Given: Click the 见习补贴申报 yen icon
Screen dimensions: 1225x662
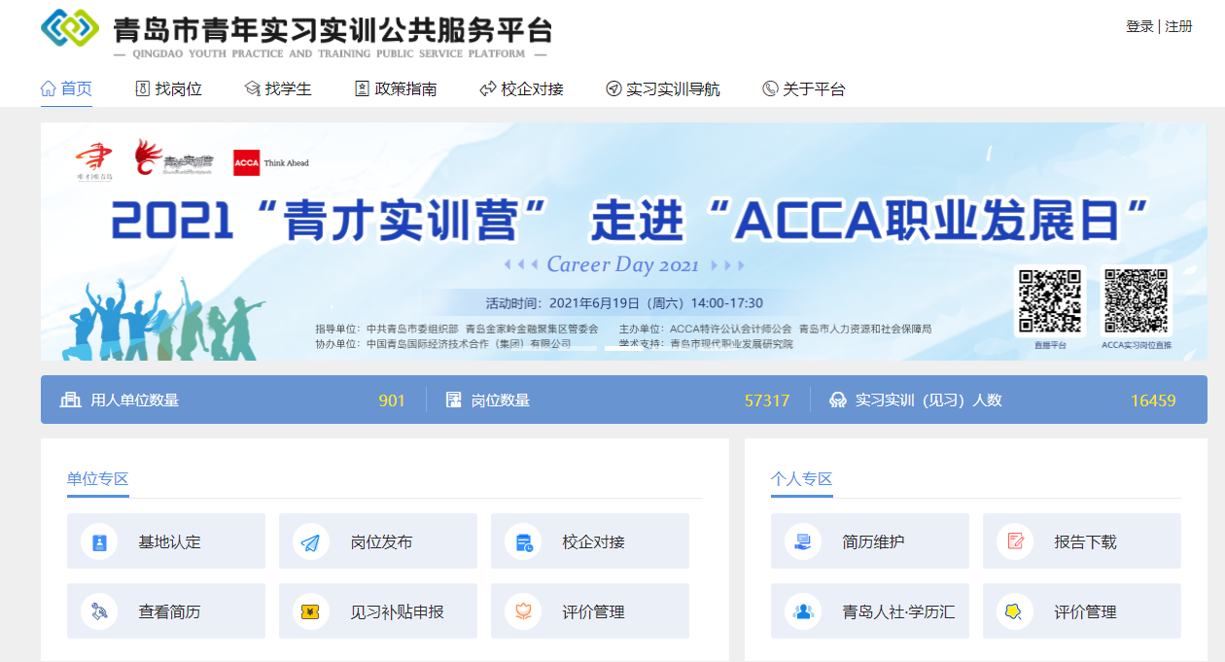Looking at the screenshot, I should click(310, 611).
